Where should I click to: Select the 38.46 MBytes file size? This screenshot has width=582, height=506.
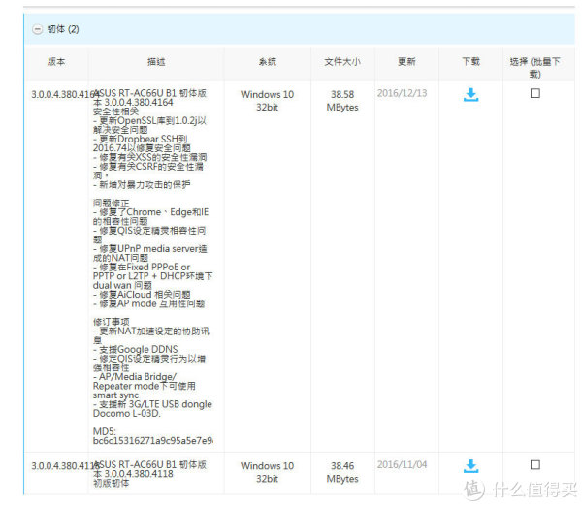point(342,472)
